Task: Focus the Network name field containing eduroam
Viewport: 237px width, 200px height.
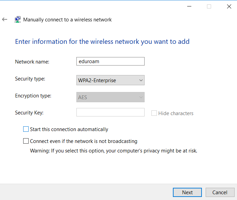Action: coord(110,61)
